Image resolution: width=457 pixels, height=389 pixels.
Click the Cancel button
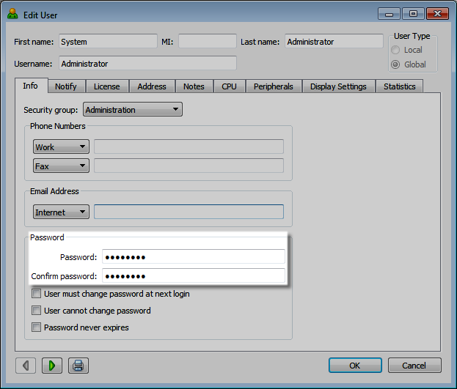tap(414, 365)
